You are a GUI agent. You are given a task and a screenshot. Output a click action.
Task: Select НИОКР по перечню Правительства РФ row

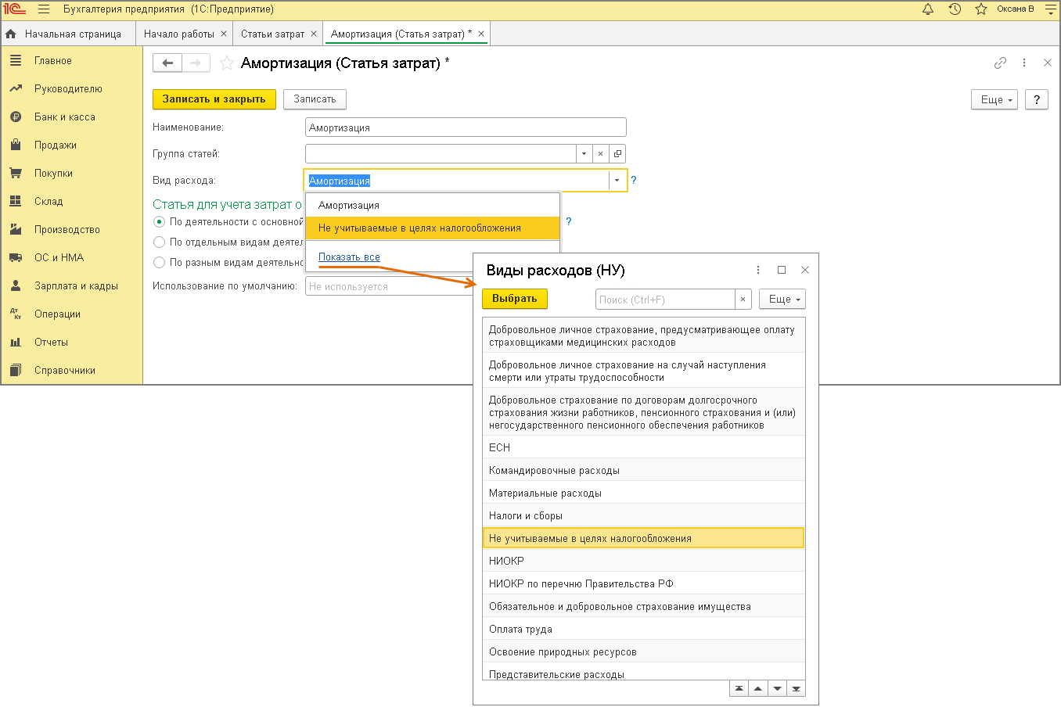(644, 583)
